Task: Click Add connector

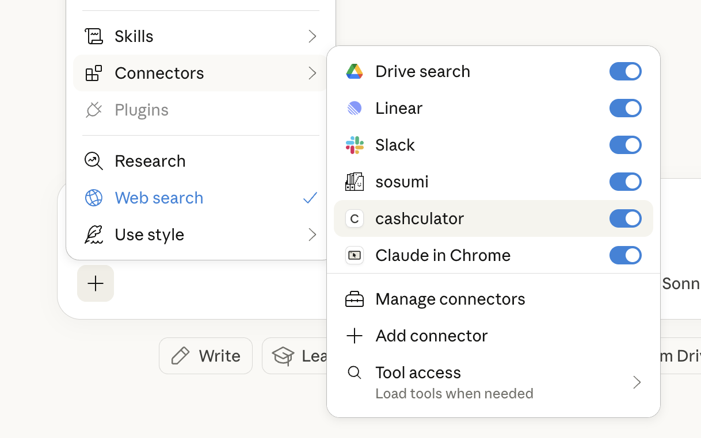Action: (430, 336)
